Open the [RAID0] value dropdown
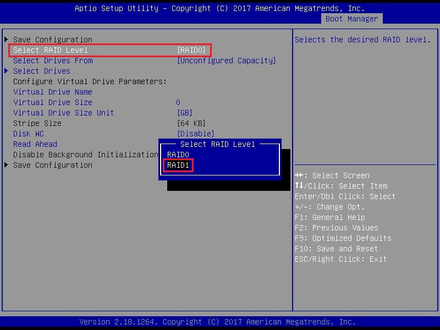Viewport: 440px width, 330px height. click(191, 50)
